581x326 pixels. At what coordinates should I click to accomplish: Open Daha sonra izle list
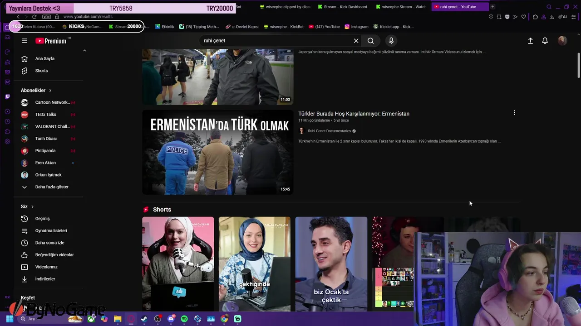pos(49,243)
